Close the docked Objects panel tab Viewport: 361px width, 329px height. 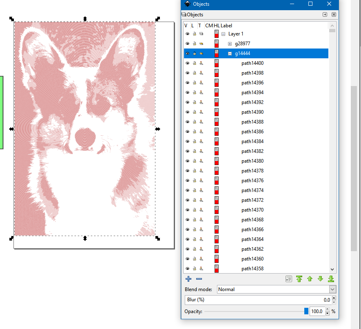(334, 14)
